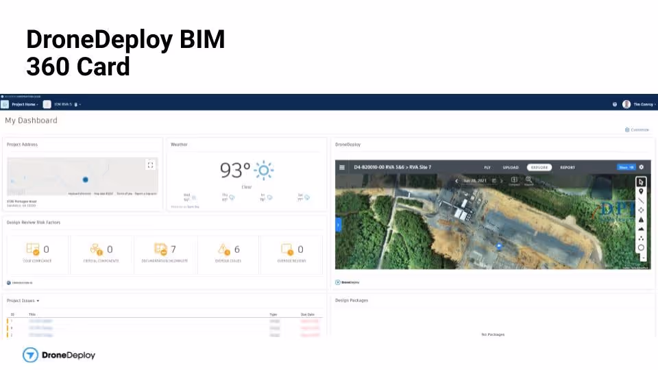Zoom out the DroneDeploy map
Image resolution: width=658 pixels, height=370 pixels.
coord(644,258)
